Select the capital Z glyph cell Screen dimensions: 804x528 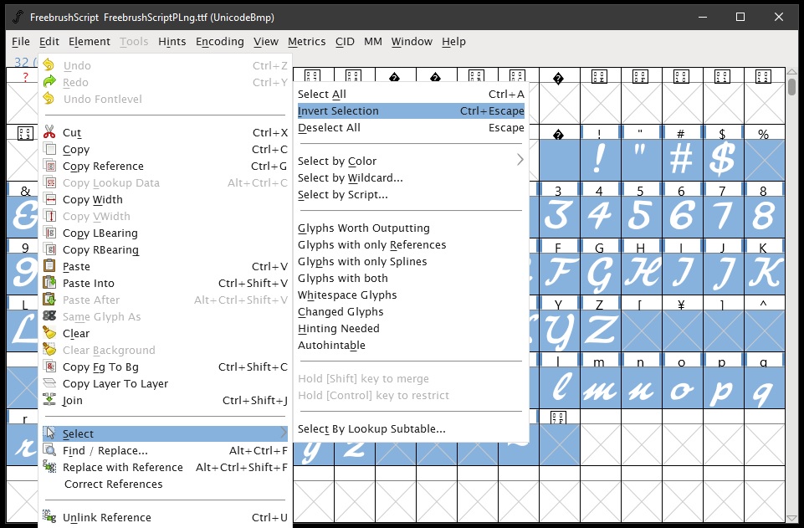600,331
